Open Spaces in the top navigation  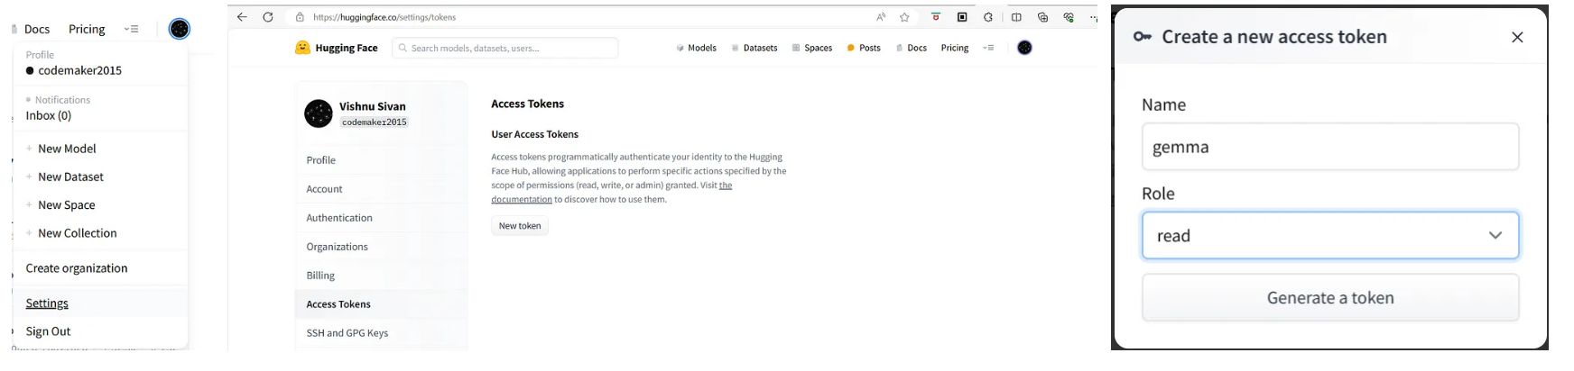pos(812,48)
